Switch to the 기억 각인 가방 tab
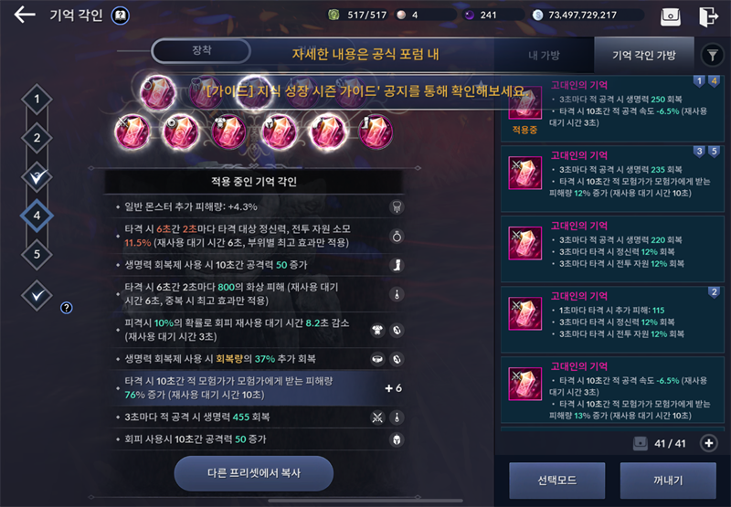This screenshot has width=731, height=507. pyautogui.click(x=644, y=56)
